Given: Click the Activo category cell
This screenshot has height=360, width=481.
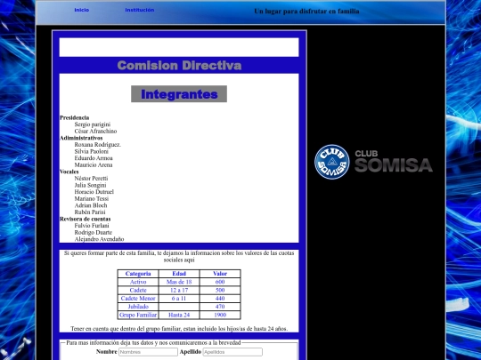Looking at the screenshot, I should (138, 282).
